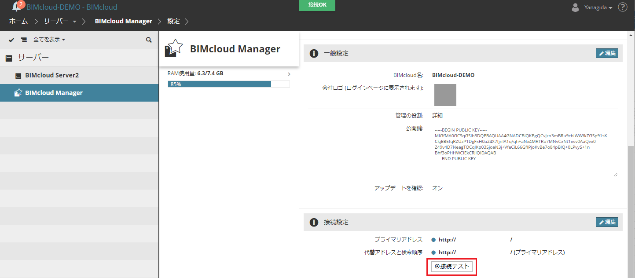Click the Yanagida user avatar icon

(x=575, y=7)
